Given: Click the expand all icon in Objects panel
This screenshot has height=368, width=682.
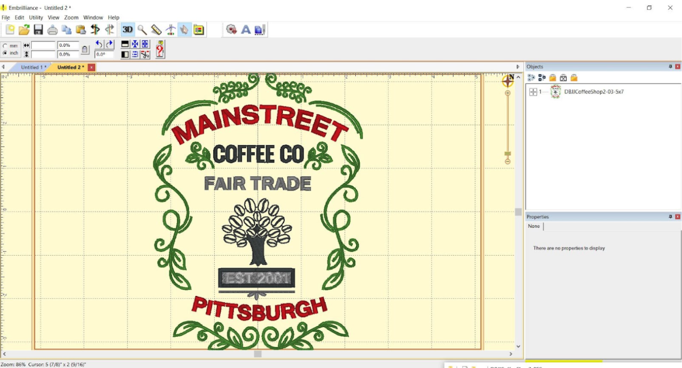Looking at the screenshot, I should tap(531, 78).
